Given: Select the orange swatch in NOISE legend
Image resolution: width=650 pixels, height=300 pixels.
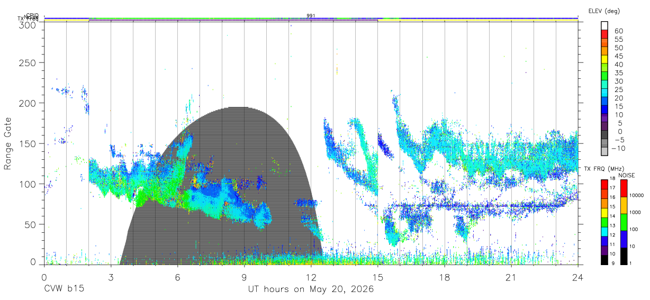Looking at the screenshot, I should pyautogui.click(x=624, y=205).
